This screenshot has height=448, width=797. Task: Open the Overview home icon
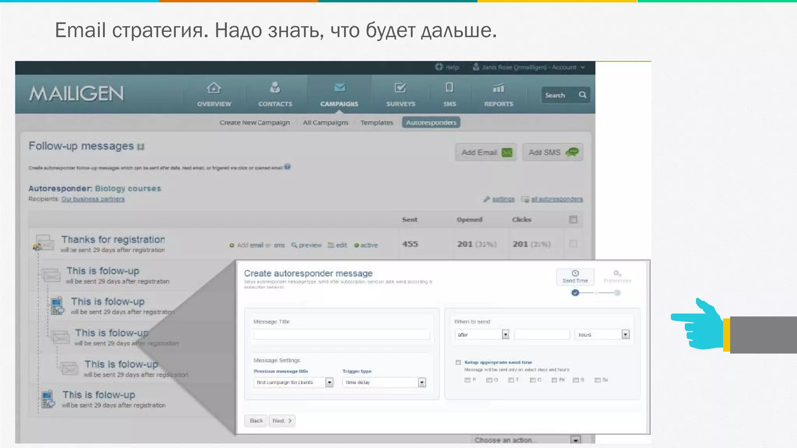(214, 88)
